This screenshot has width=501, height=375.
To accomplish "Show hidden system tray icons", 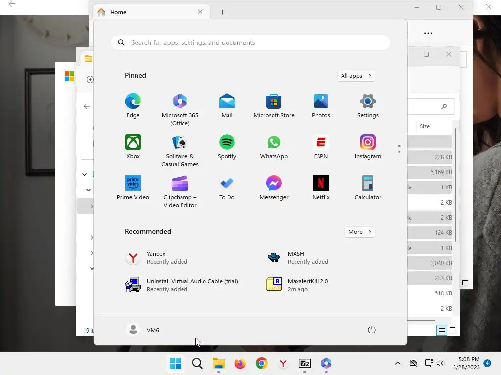I will coord(397,363).
